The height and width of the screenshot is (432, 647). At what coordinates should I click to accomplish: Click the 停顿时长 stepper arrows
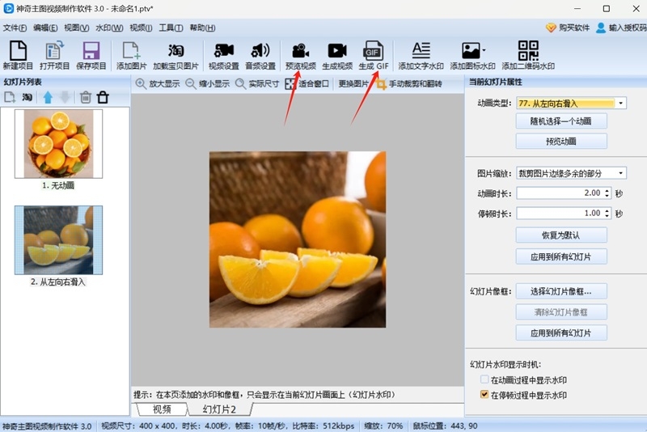click(x=607, y=214)
